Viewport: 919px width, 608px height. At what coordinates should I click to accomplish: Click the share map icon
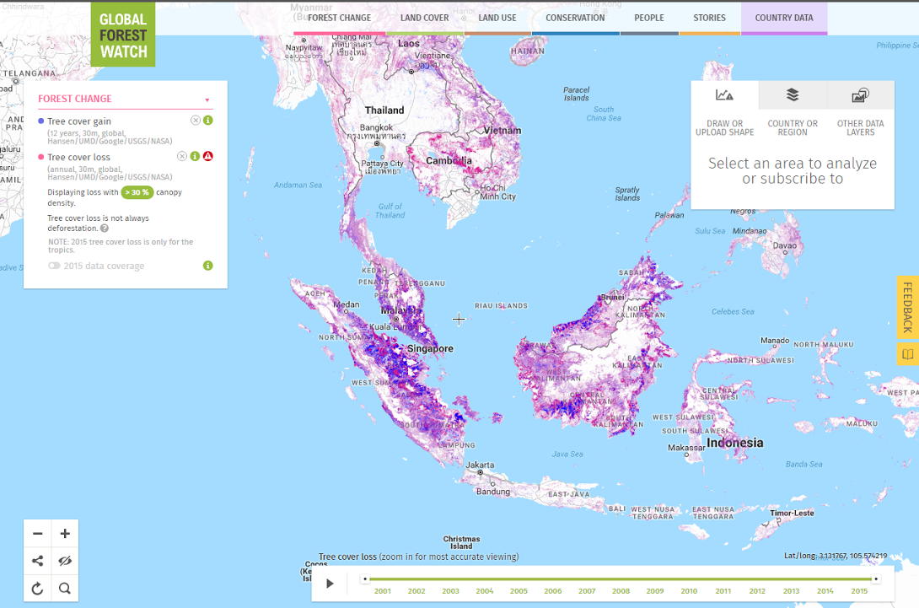click(x=38, y=561)
